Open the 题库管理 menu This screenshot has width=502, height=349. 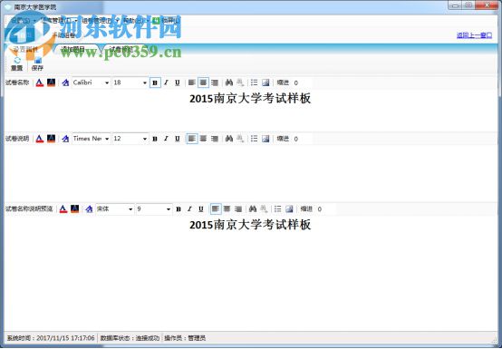[x=58, y=21]
